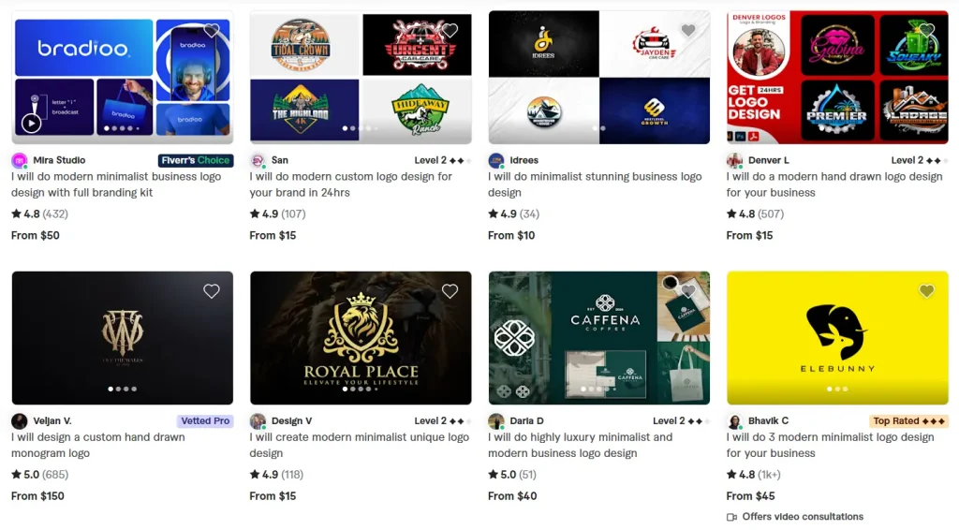The height and width of the screenshot is (530, 959).
Task: Select second carousel dot on Veljan V. image
Action: (119, 389)
